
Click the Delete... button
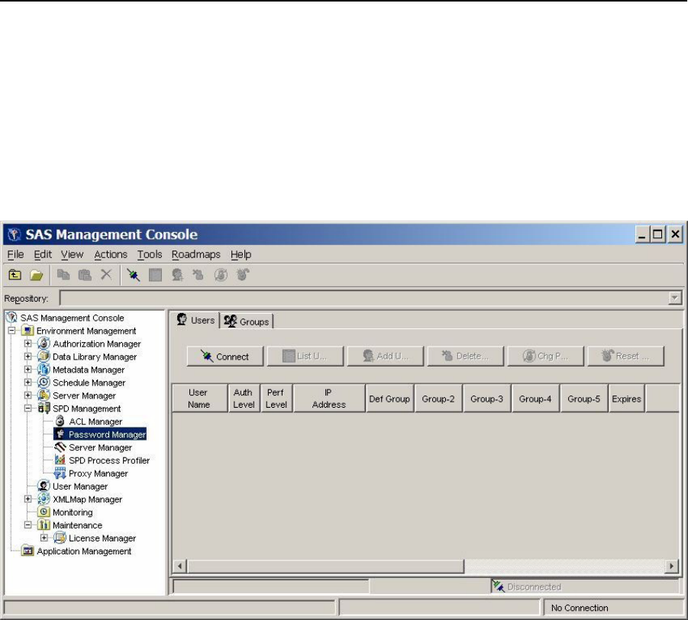(466, 357)
